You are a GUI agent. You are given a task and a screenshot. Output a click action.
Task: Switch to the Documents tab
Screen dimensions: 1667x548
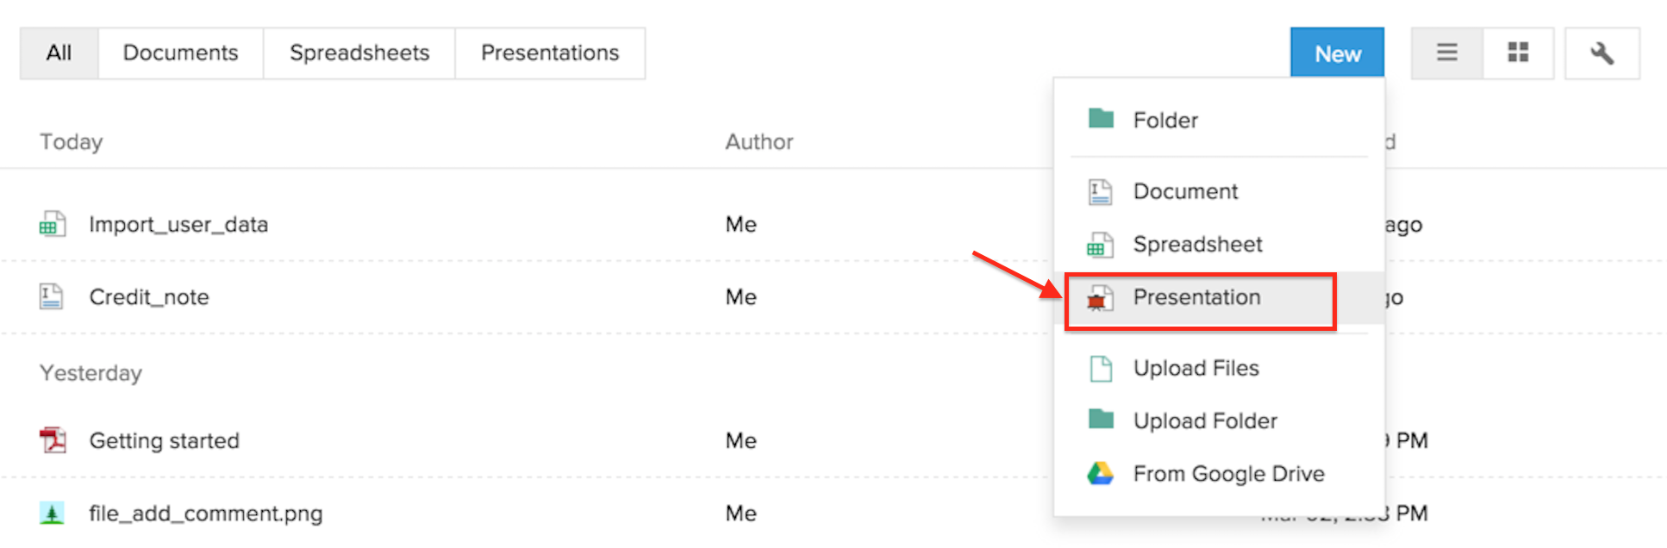point(180,53)
